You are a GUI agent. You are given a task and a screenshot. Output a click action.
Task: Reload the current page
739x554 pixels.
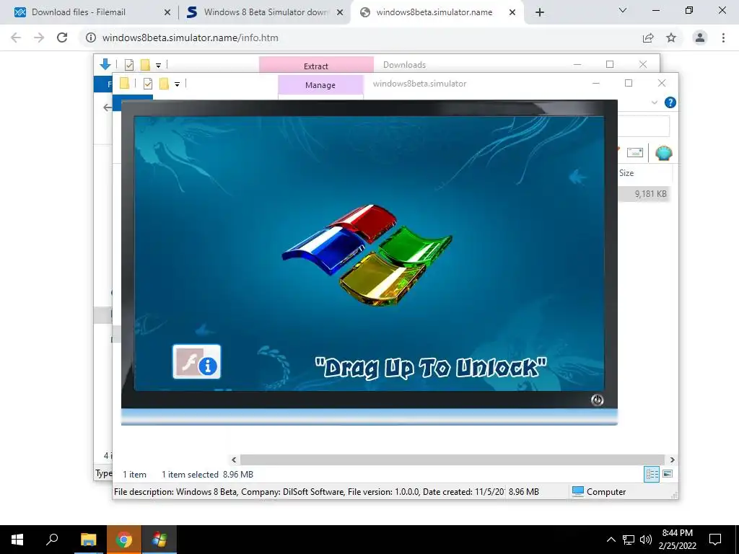(62, 38)
